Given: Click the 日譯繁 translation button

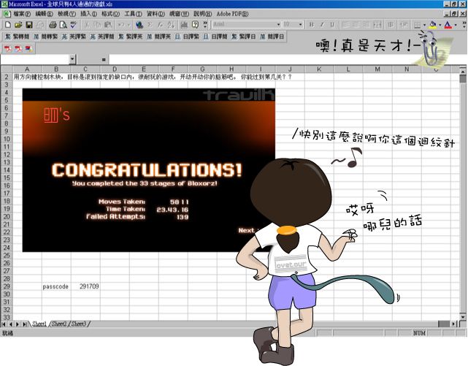Looking at the screenshot, I should (x=187, y=37).
